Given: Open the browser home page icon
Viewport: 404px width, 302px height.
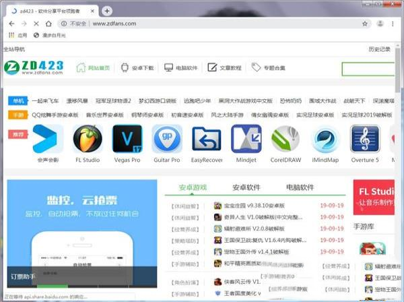Looking at the screenshot, I should click(48, 24).
